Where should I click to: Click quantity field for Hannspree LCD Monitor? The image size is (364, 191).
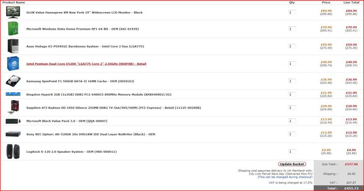pyautogui.click(x=292, y=12)
